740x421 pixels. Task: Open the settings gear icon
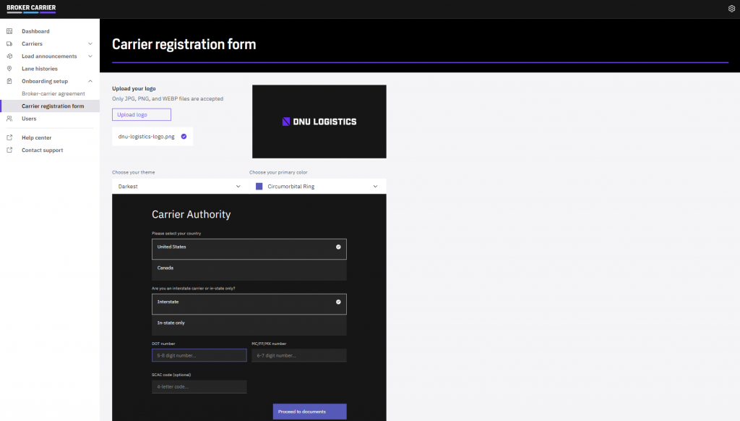(x=731, y=9)
